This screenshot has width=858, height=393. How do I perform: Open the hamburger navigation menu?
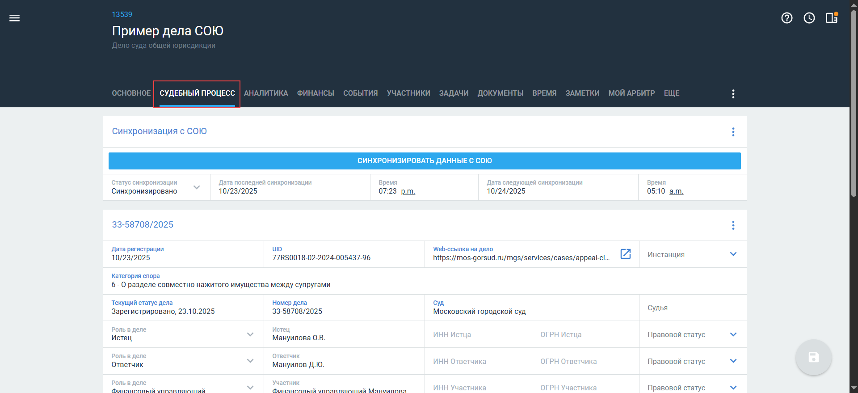point(15,18)
